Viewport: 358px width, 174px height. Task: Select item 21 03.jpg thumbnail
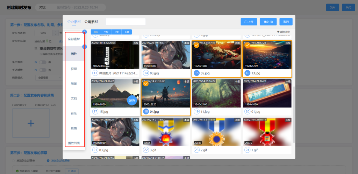(x=115, y=132)
